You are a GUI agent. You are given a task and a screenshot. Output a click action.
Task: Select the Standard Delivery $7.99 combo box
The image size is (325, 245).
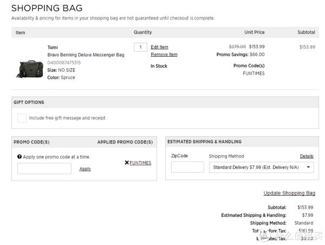click(262, 167)
